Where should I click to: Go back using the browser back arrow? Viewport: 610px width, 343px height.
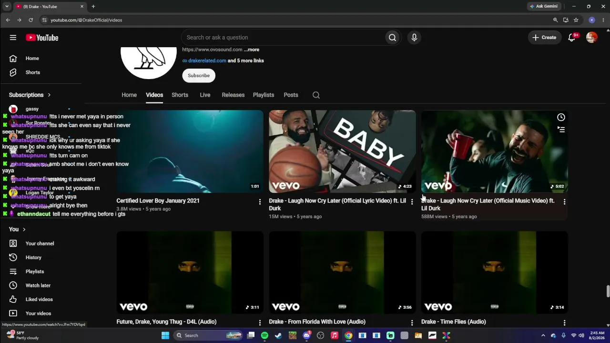(x=8, y=20)
